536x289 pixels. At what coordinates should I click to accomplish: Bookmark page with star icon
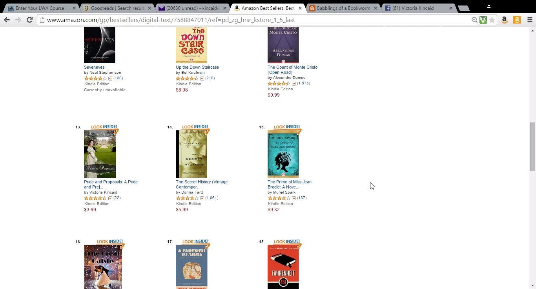click(x=492, y=20)
